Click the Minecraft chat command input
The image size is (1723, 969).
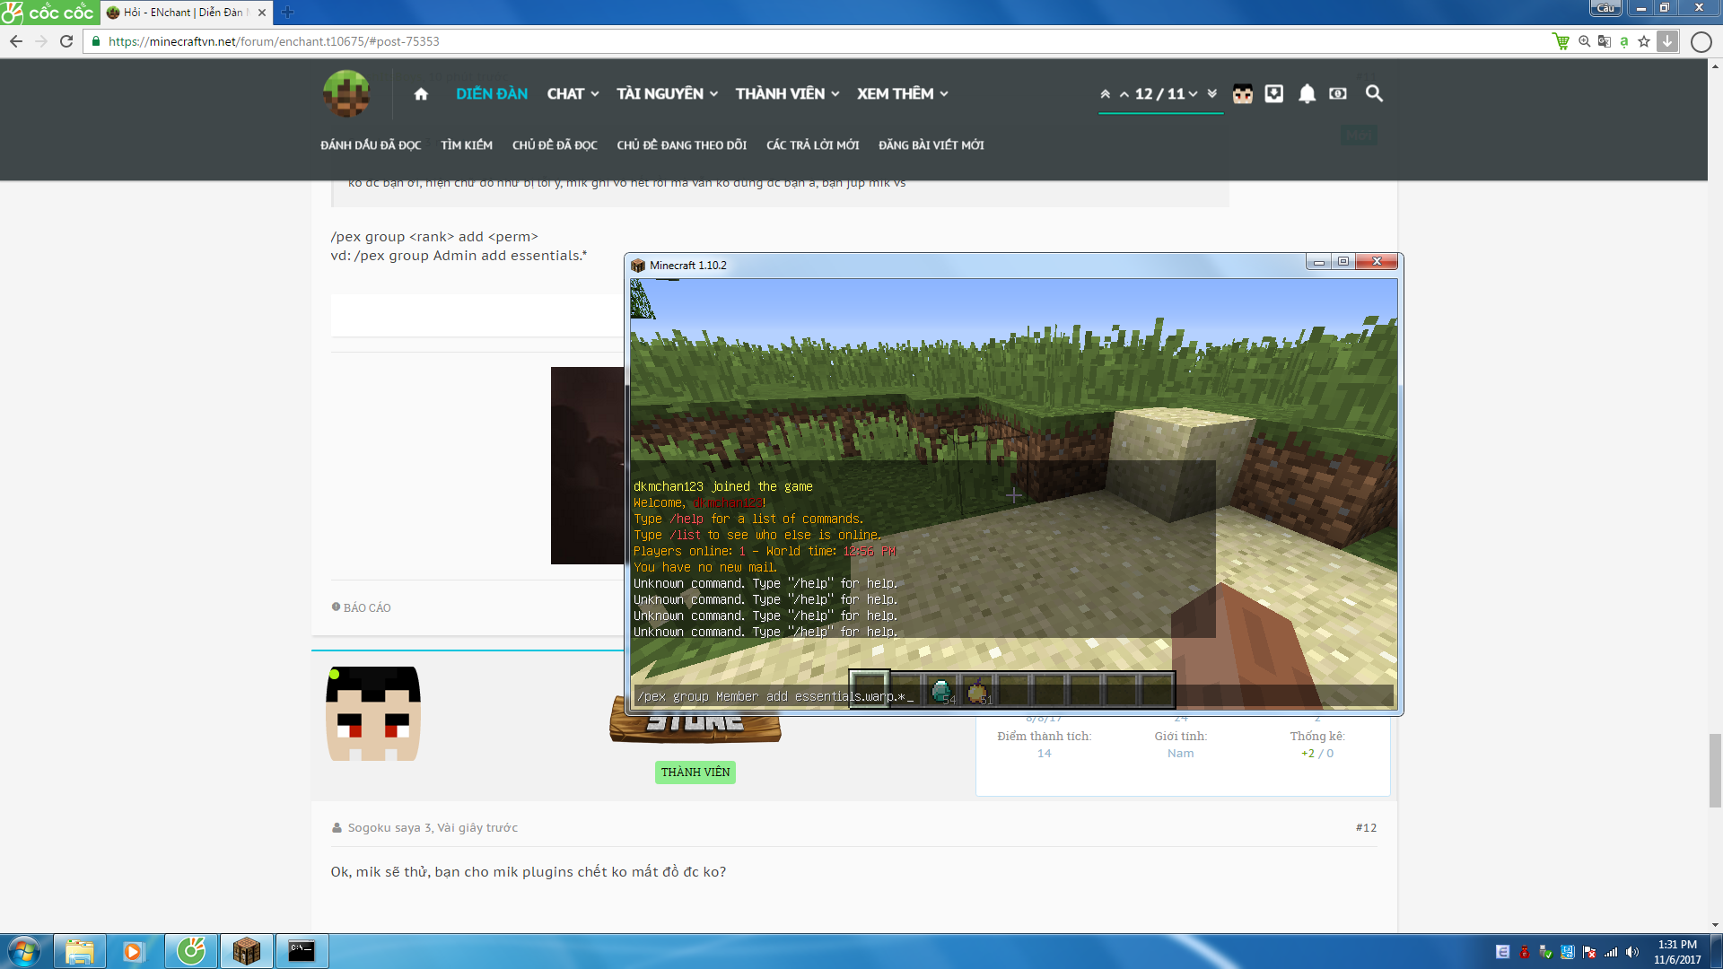(x=1012, y=696)
